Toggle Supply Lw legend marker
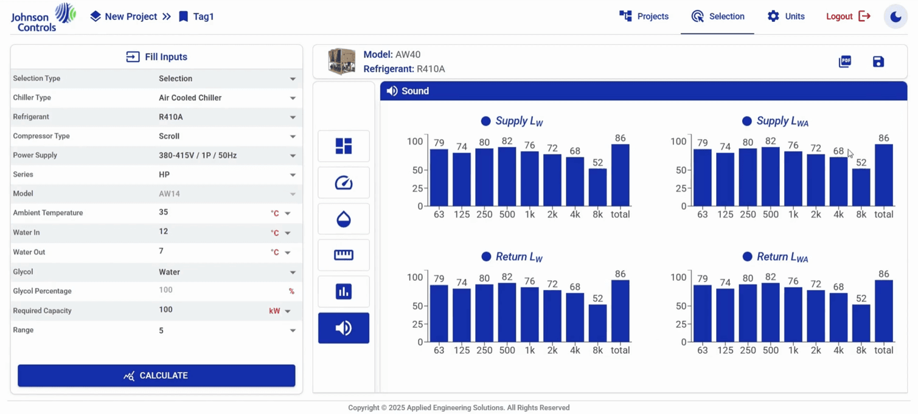918x414 pixels. click(x=485, y=121)
